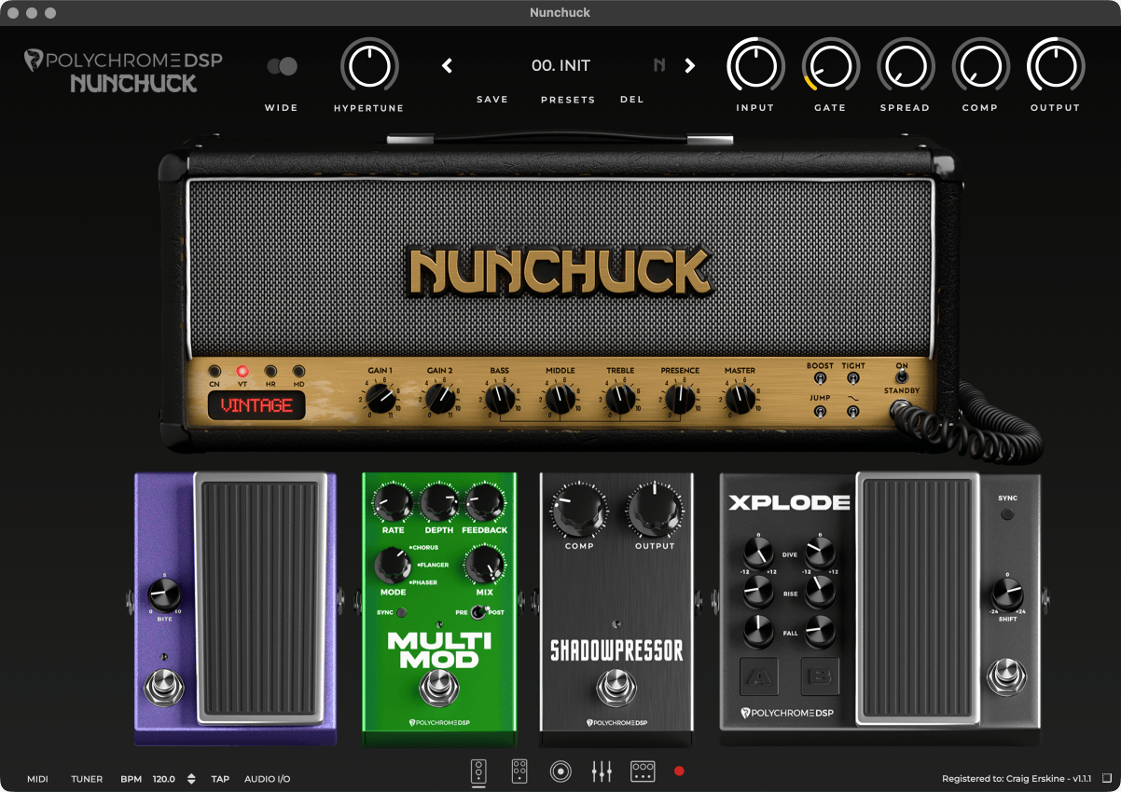Select the HR amp channel

pyautogui.click(x=270, y=371)
